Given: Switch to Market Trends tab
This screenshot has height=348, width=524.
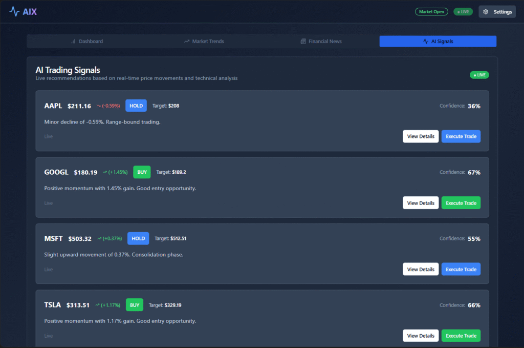Looking at the screenshot, I should click(204, 41).
